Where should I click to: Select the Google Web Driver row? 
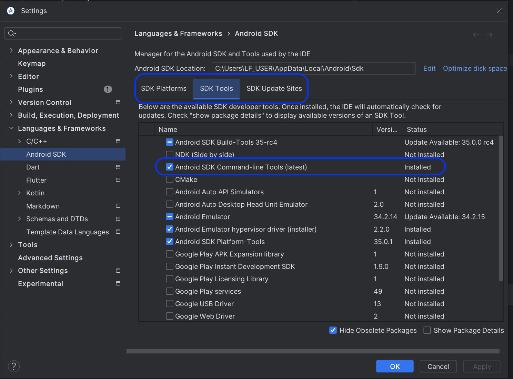point(319,316)
